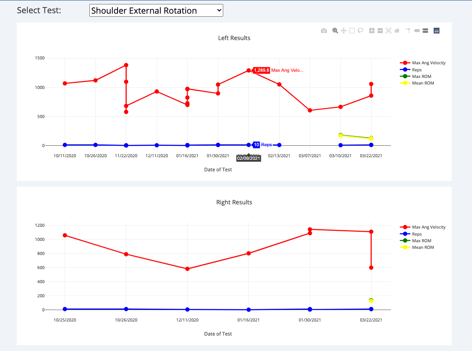Open the Plotly logo link icon

436,31
